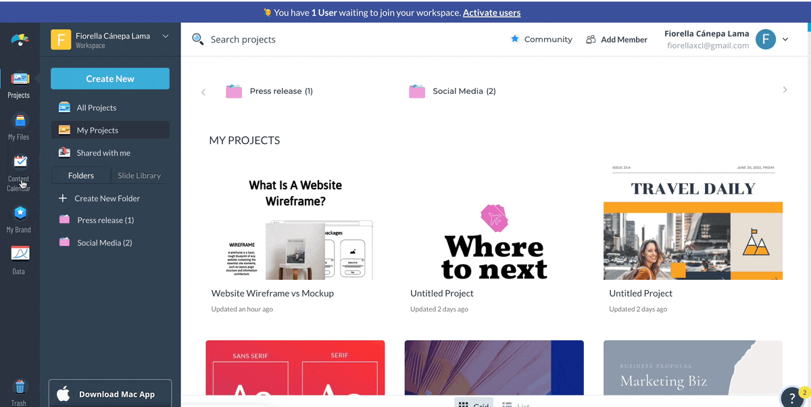Switch from Folders to Slide Library
This screenshot has height=407, width=811.
pyautogui.click(x=139, y=175)
